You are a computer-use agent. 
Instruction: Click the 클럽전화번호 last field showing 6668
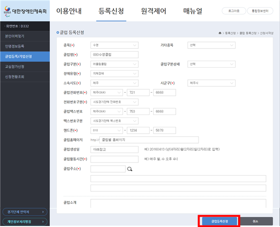[164, 92]
